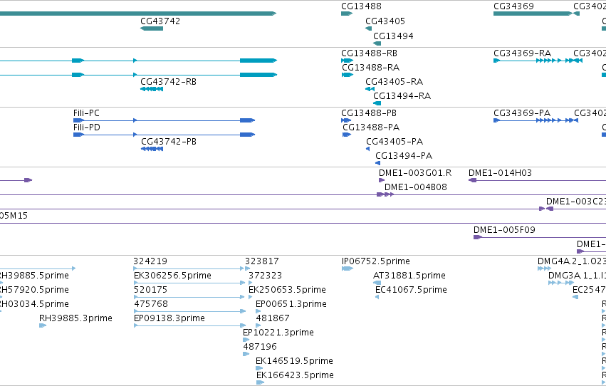
Task: Click the EP09138.3prime label
Action: tap(169, 319)
